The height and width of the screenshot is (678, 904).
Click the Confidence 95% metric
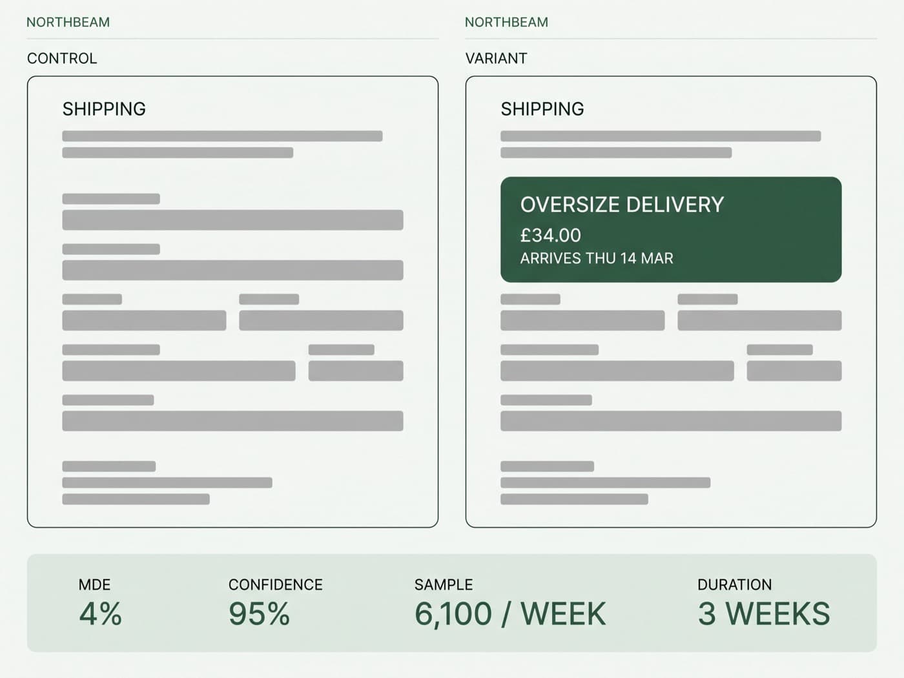275,604
